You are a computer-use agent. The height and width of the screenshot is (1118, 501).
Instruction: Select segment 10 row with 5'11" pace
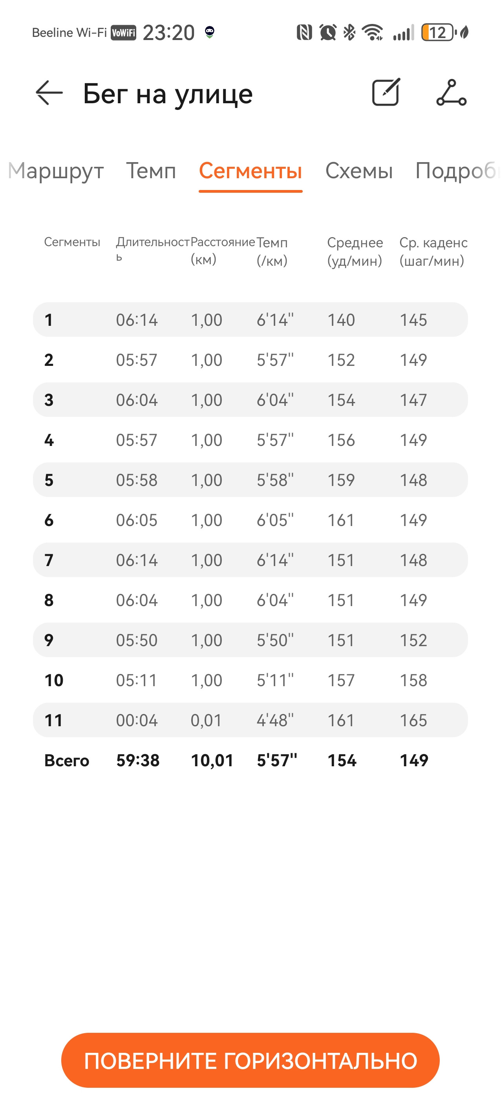[x=251, y=680]
